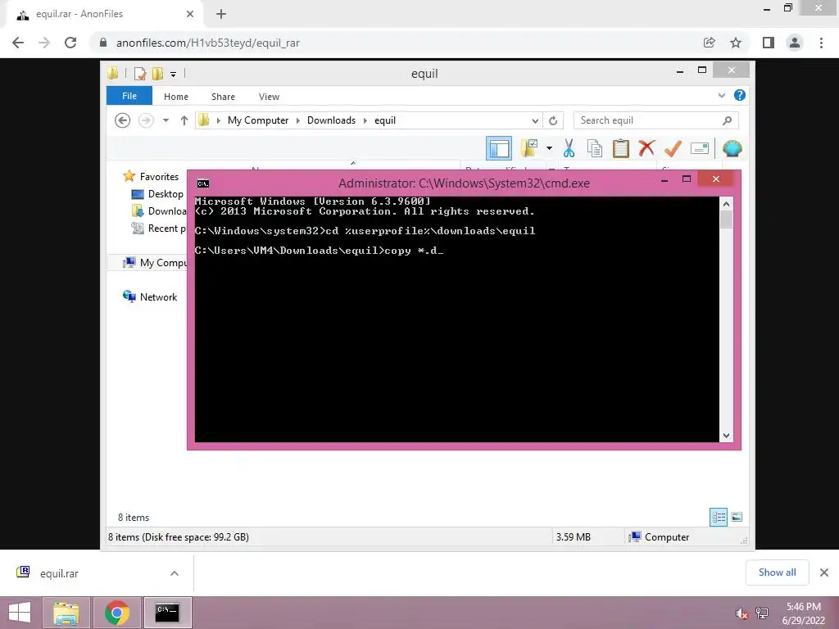This screenshot has height=629, width=839.
Task: Open the recent locations dropdown arrow
Action: [x=166, y=120]
